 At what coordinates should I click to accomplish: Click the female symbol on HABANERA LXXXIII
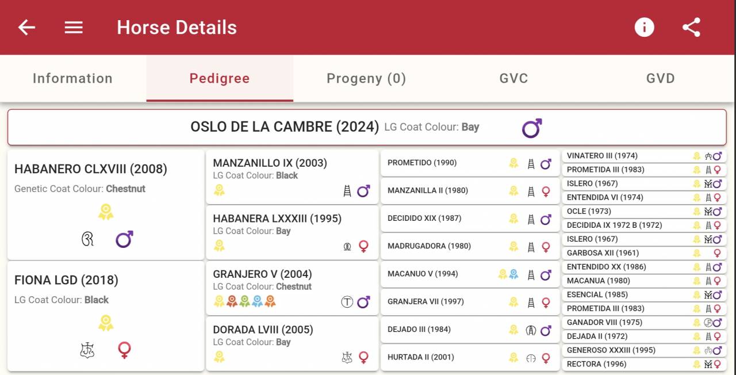coord(363,246)
